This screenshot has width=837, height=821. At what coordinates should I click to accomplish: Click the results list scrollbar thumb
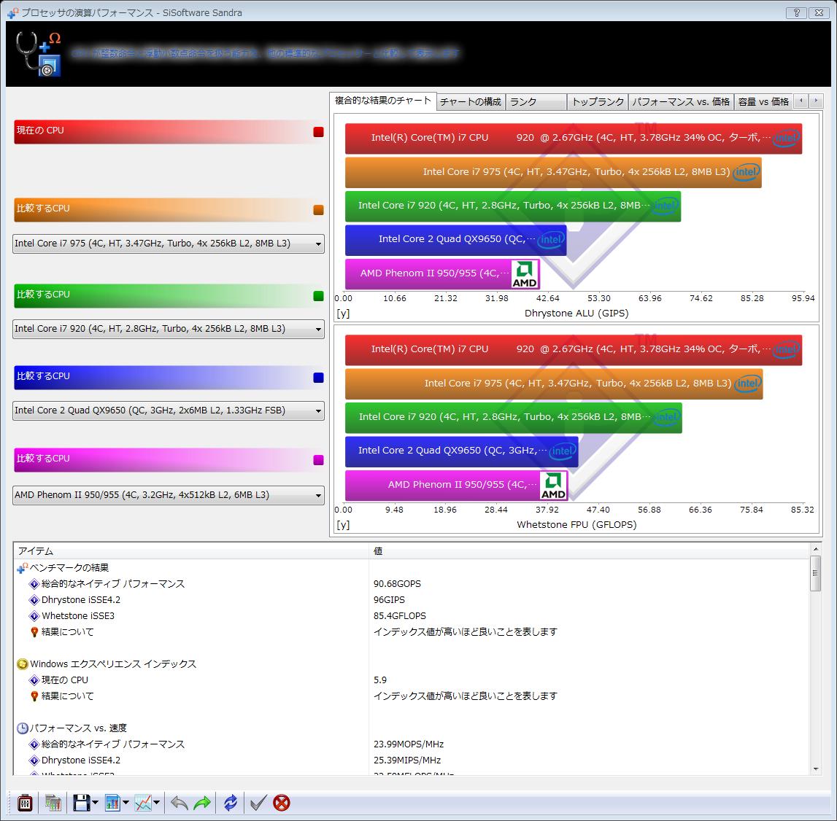point(816,574)
